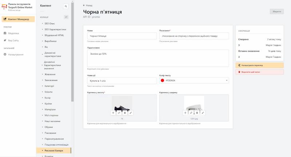Edit the 1201.jpg image with the pencil icon

203,113
